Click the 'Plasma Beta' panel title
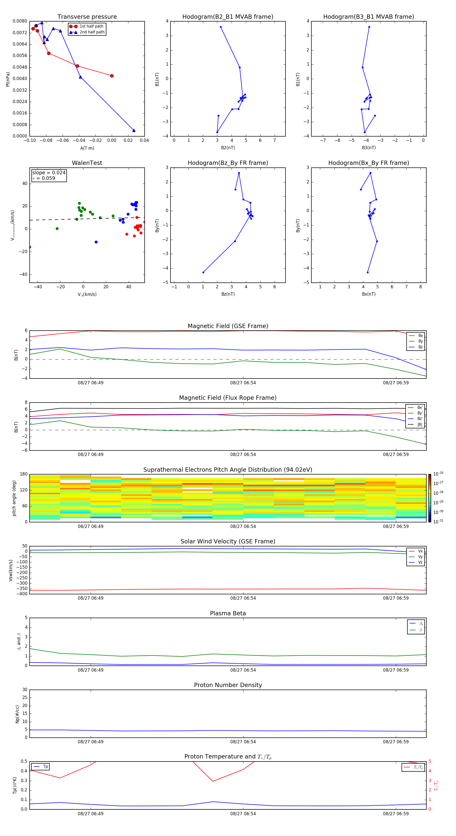 (x=228, y=613)
